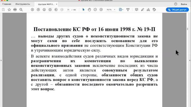Image resolution: width=191 pixels, height=107 pixels.
Task: Go forward to next view arrow
Action: tap(62, 10)
